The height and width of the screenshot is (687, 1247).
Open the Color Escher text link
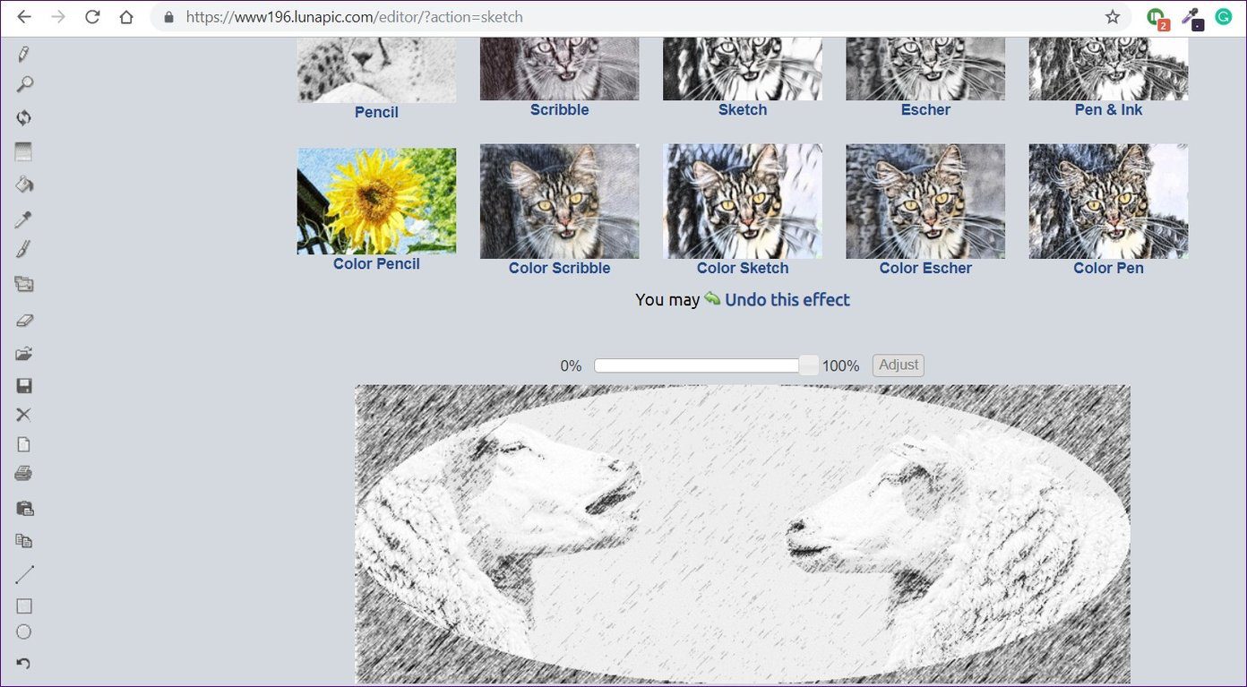tap(925, 268)
